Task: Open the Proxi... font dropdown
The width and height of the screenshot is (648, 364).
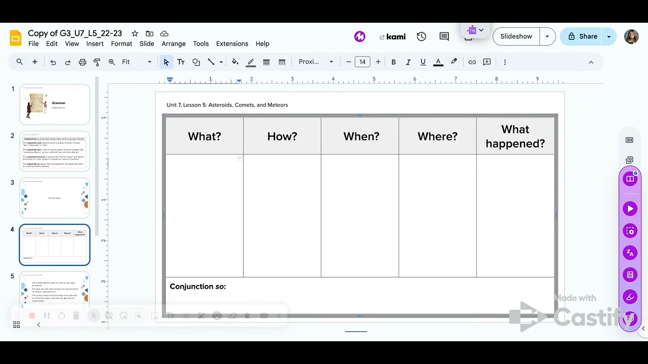Action: (316, 62)
